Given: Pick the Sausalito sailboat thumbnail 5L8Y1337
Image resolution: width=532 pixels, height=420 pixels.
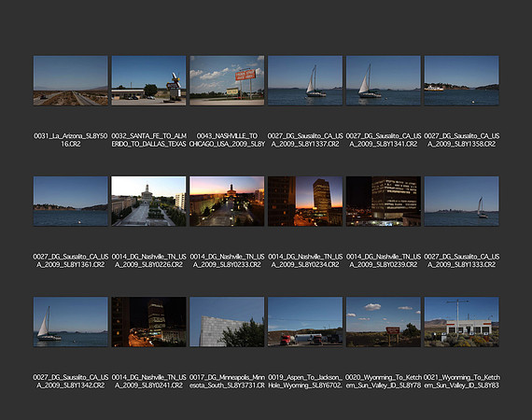Looking at the screenshot, I should coord(305,81).
